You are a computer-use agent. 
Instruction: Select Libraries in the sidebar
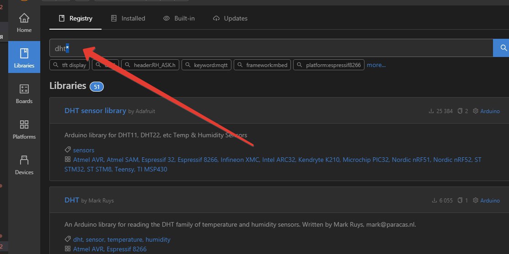(x=24, y=57)
